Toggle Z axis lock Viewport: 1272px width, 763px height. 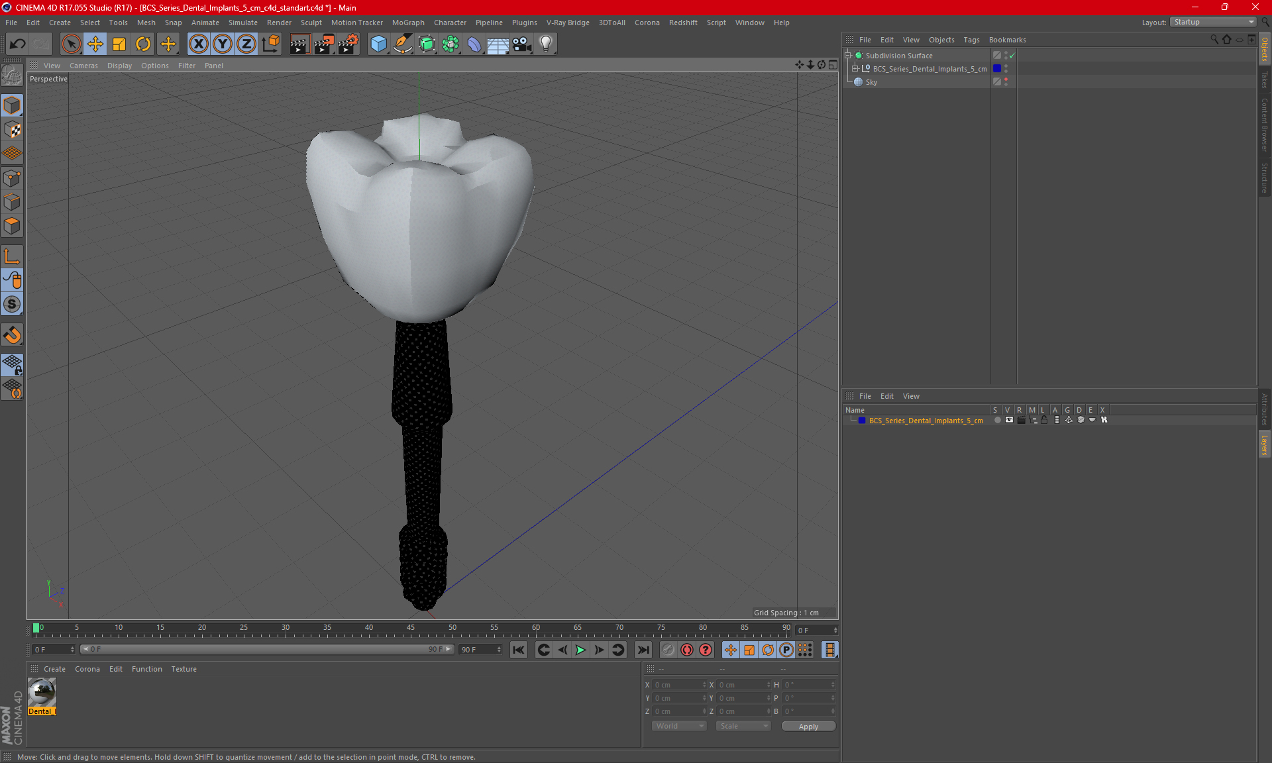246,44
